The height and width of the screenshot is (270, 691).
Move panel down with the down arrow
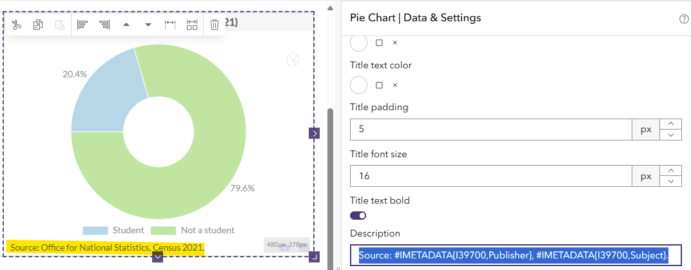pyautogui.click(x=148, y=24)
